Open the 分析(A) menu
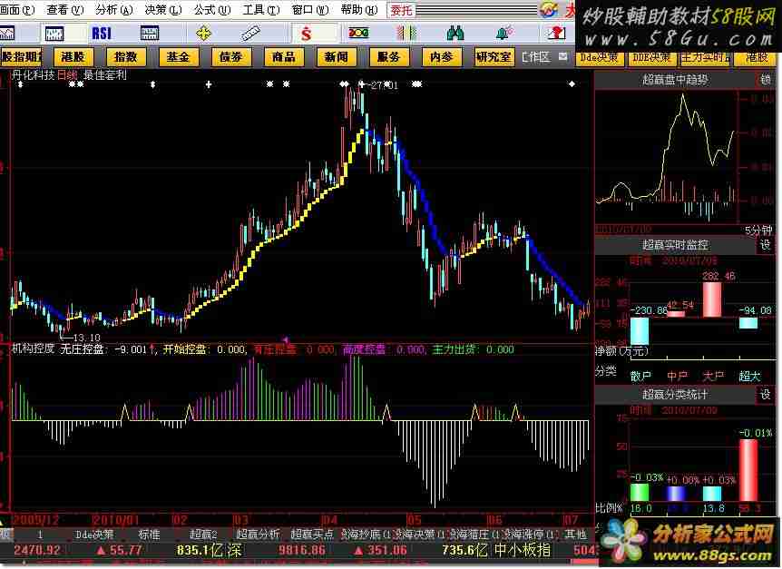Image resolution: width=782 pixels, height=569 pixels. 114,9
